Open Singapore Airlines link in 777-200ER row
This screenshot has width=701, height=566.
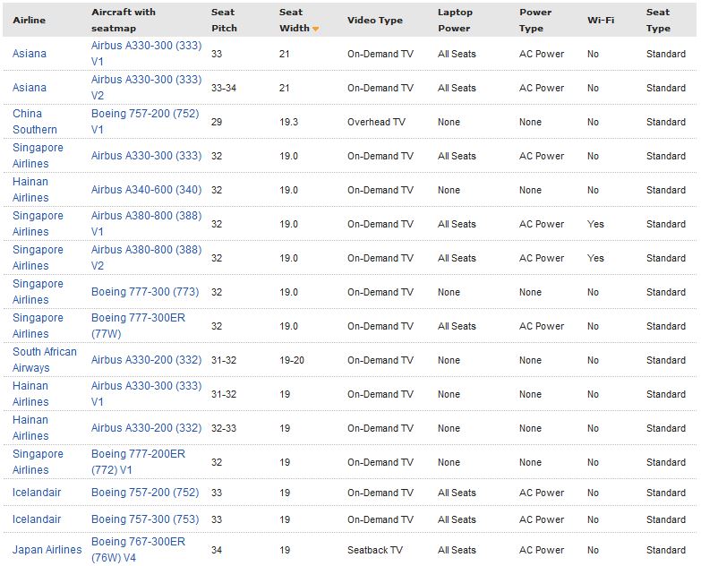point(38,461)
